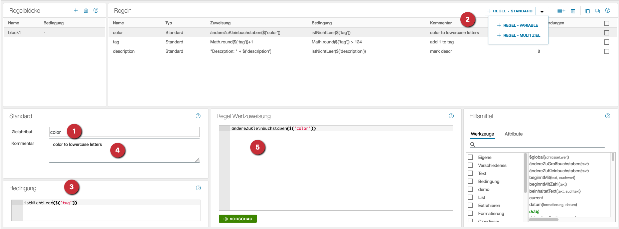Viewport: 619px width, 229px height.
Task: Click the Regel - Standard add button
Action: point(510,11)
